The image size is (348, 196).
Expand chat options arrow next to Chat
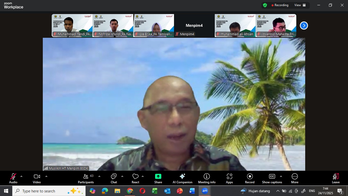pos(122,176)
